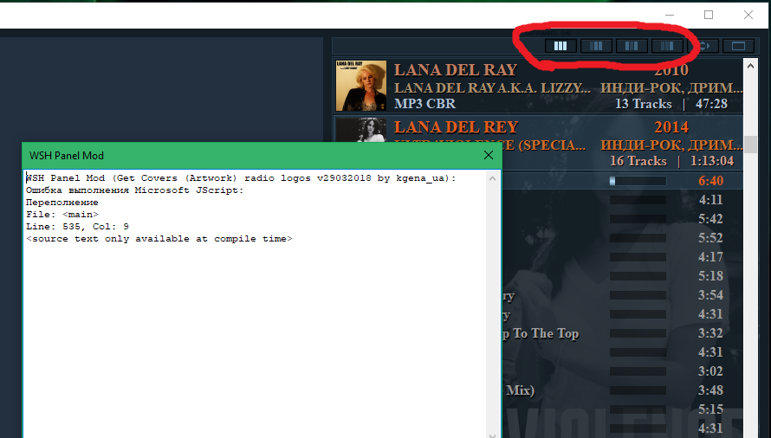The image size is (771, 438).
Task: Click the 16 Tracks count text
Action: click(638, 161)
